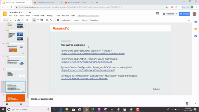Click the SHARE button
Screen dimensions: 199x112
184,14
